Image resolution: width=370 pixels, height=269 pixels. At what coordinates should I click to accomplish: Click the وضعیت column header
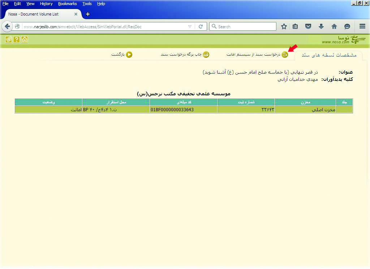tap(48, 102)
